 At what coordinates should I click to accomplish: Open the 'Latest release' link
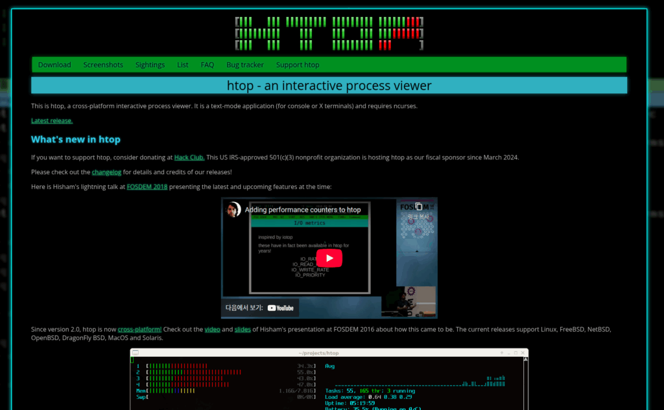coord(51,120)
